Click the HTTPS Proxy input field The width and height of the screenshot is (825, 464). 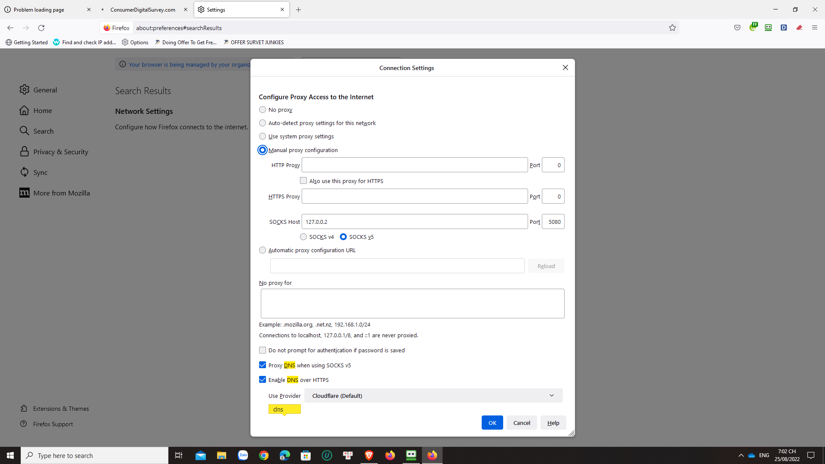pyautogui.click(x=415, y=196)
